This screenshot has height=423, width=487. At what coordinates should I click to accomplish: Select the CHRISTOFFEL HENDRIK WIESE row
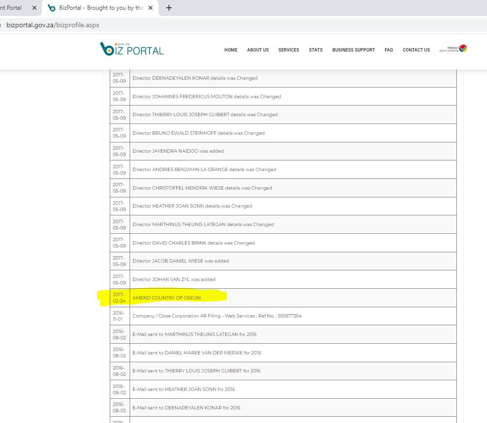tap(283, 188)
